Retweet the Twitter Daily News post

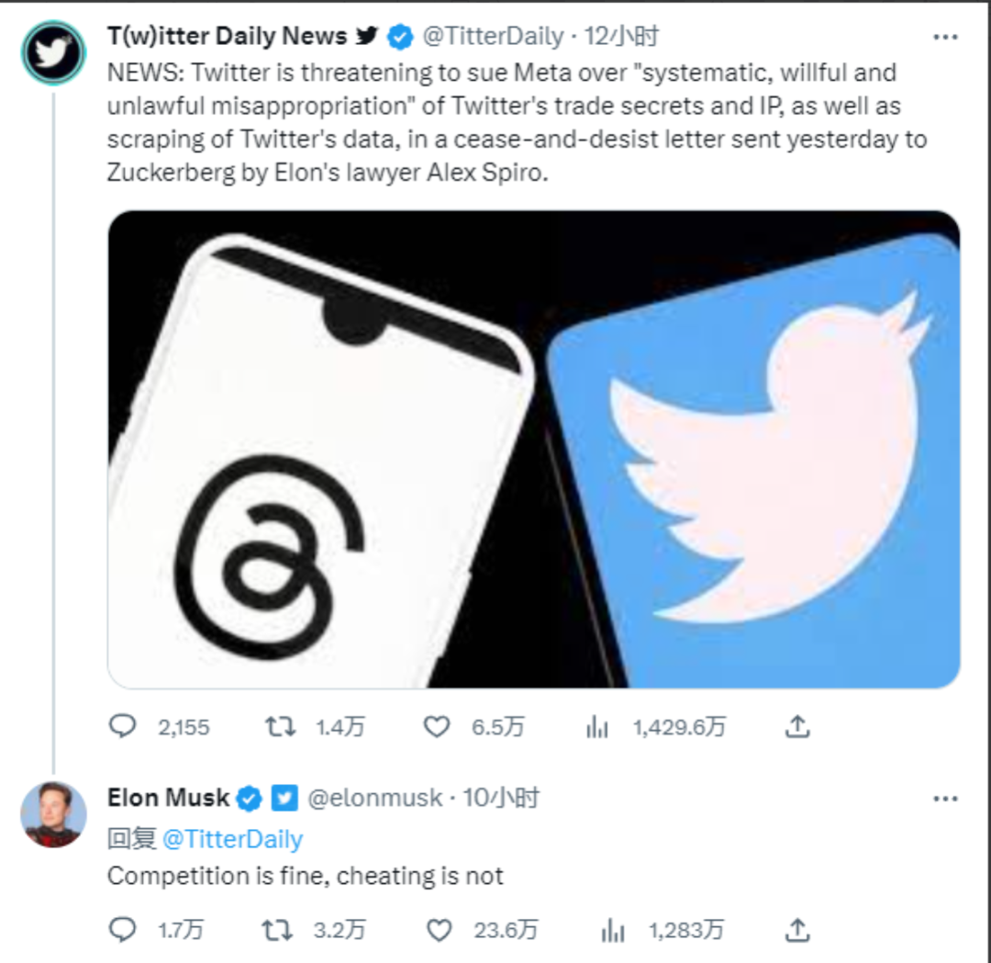(x=280, y=726)
